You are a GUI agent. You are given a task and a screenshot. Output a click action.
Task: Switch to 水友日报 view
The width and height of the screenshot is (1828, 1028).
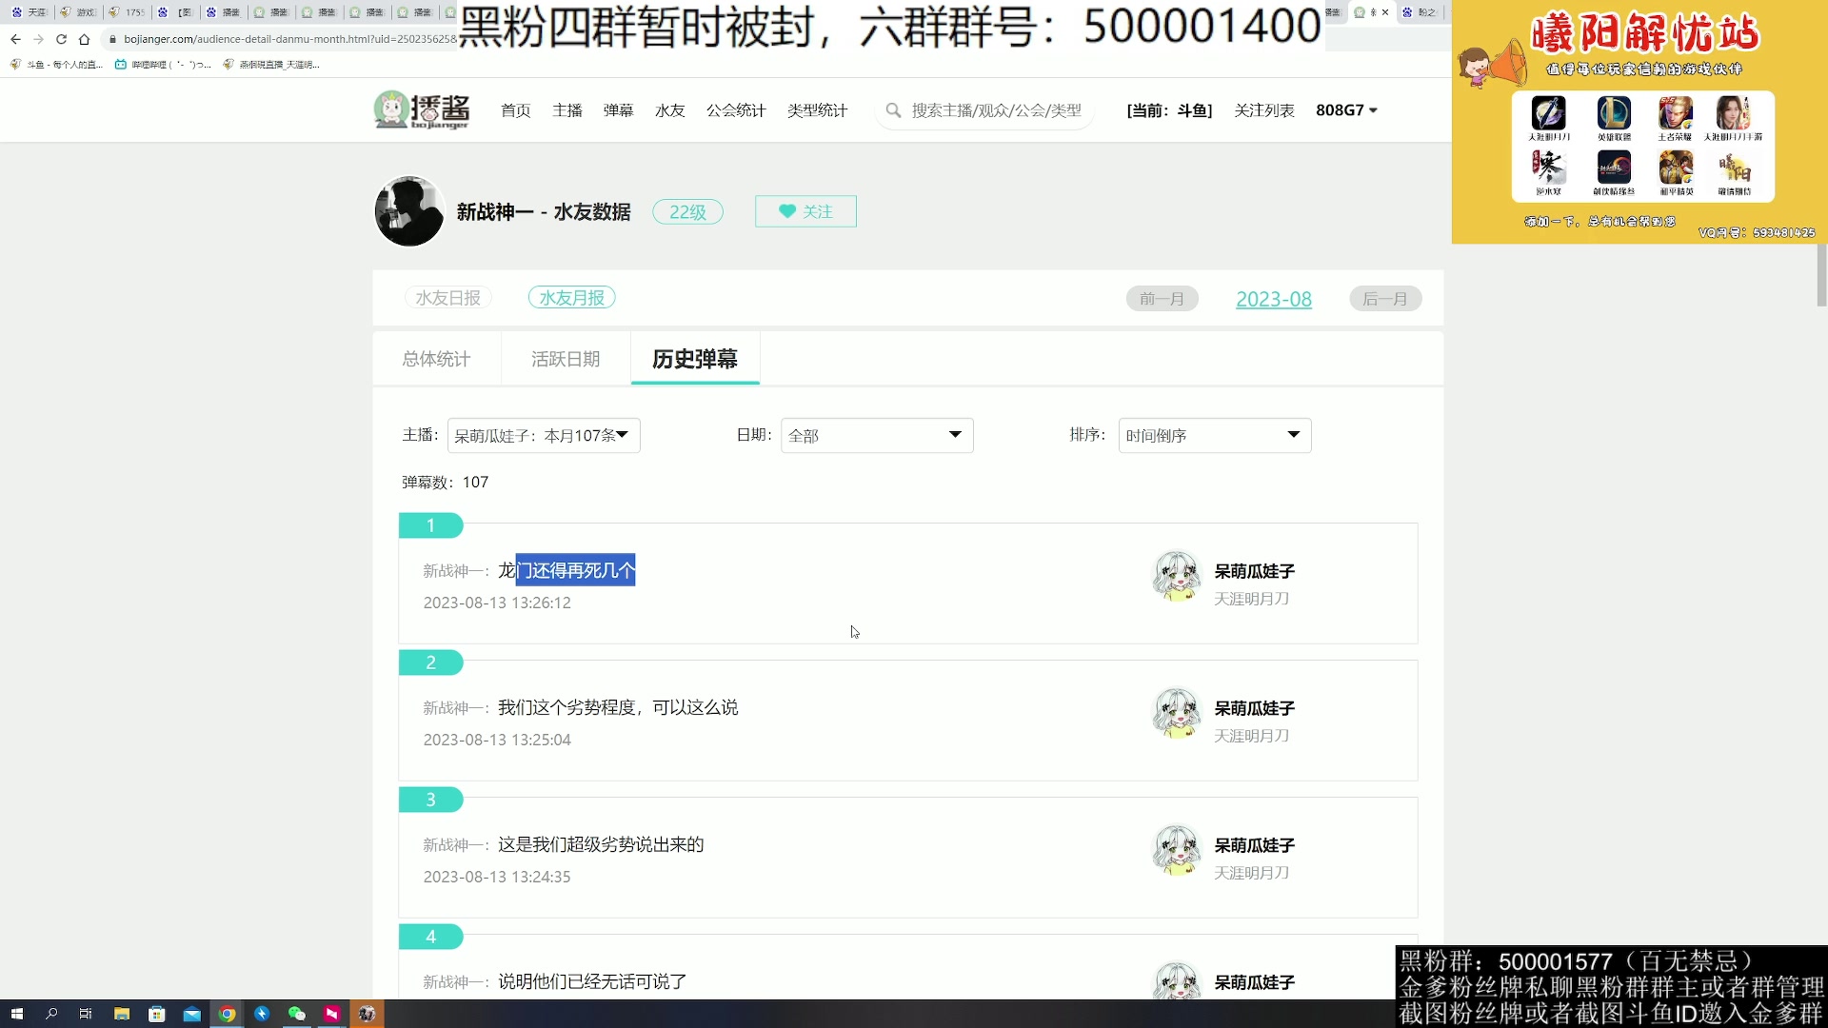(x=447, y=297)
